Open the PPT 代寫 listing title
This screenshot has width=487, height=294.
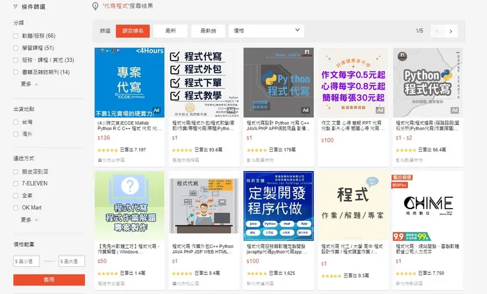(353, 126)
